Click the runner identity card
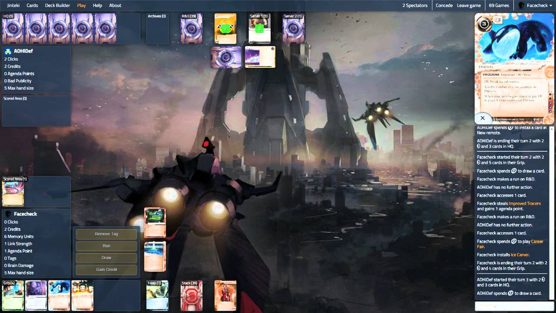This screenshot has width=556, height=313. coord(225,296)
